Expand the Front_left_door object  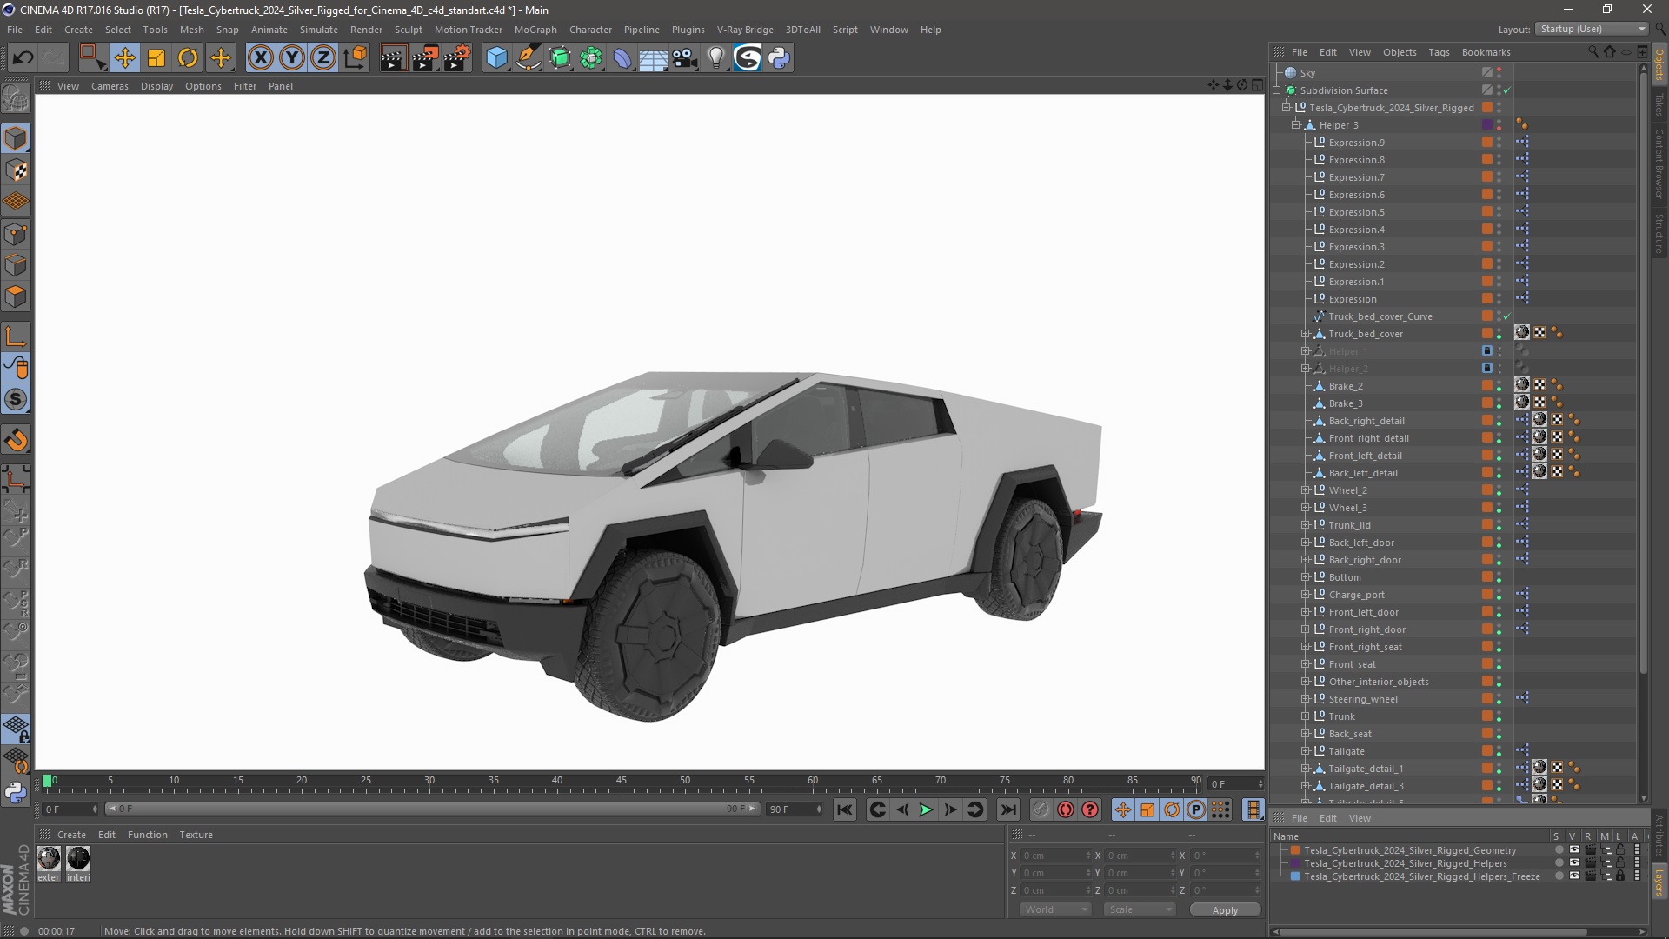point(1306,612)
